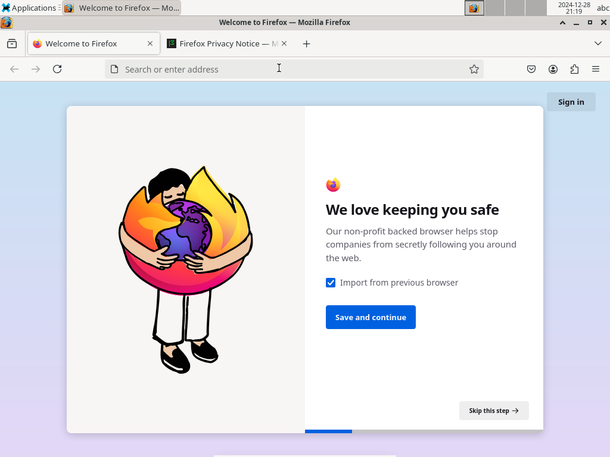Click the browser back arrow
Viewport: 610px width, 457px height.
click(x=14, y=69)
